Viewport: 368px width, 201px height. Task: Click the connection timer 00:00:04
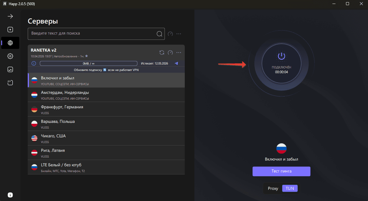(x=282, y=72)
